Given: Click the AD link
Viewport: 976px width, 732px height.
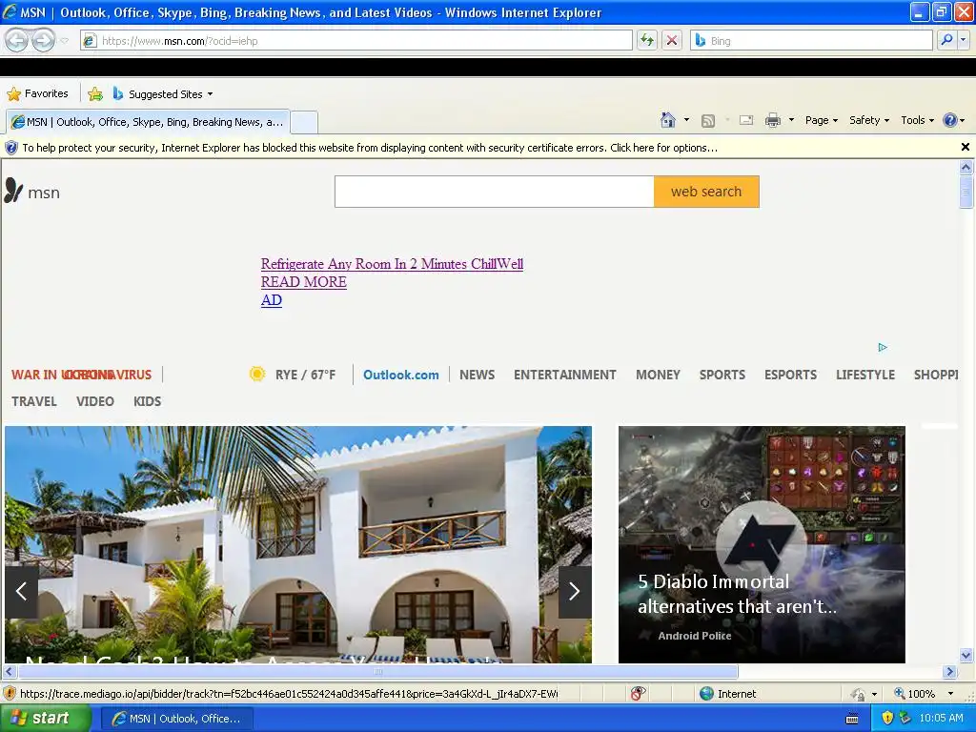Looking at the screenshot, I should [x=272, y=300].
